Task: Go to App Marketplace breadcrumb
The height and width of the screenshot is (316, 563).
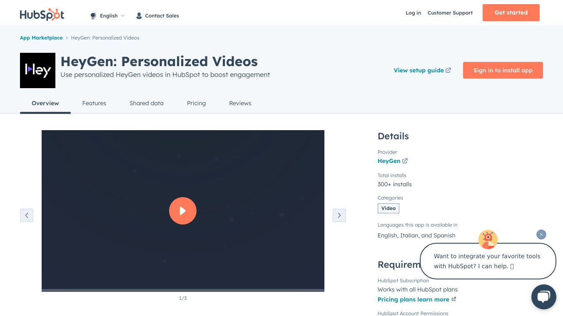Action: tap(41, 38)
